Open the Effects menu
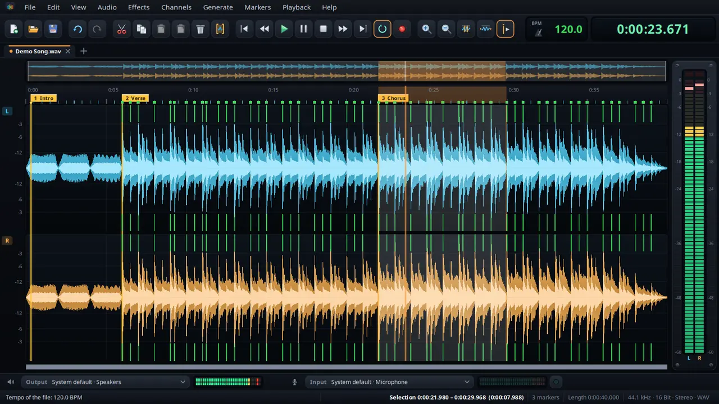The image size is (719, 404). (x=139, y=7)
